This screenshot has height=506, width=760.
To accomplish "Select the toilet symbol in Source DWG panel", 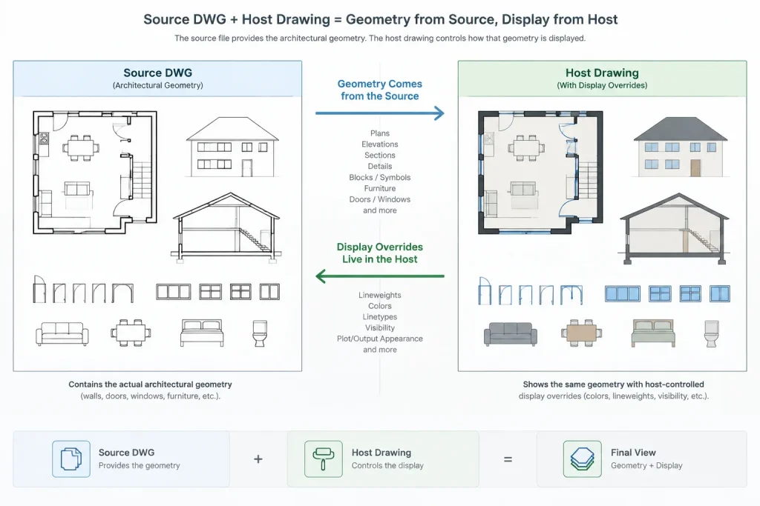I will pyautogui.click(x=260, y=333).
